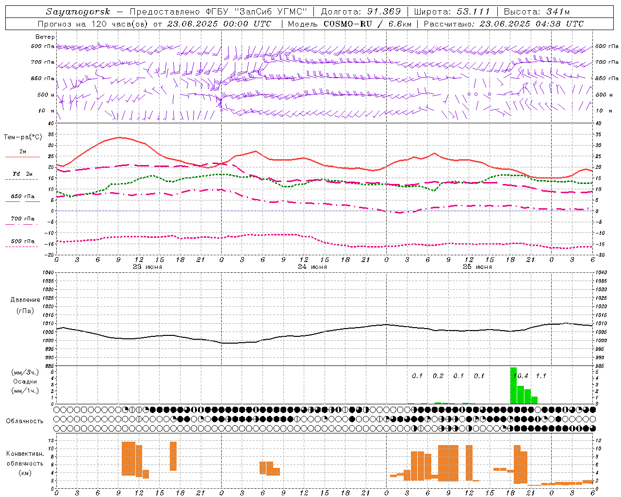
Task: Click the 700 гПа temperature legend entry
Action: coord(22,219)
